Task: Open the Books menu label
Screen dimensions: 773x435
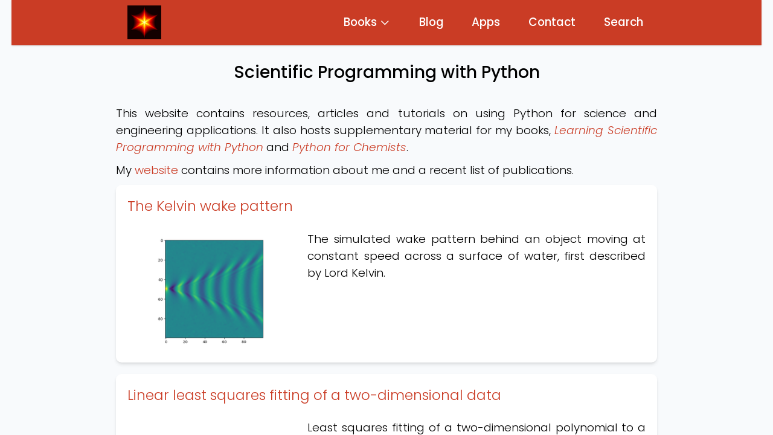Action: tap(360, 22)
